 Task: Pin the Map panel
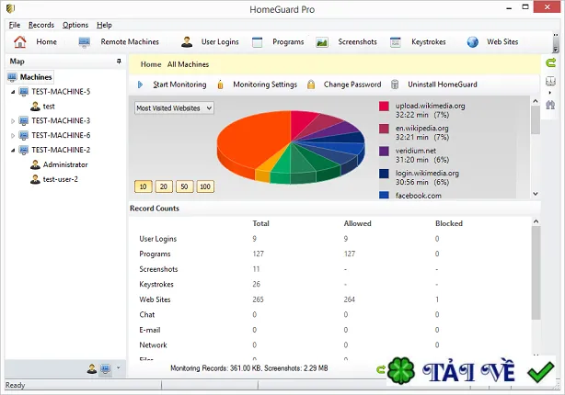point(119,62)
